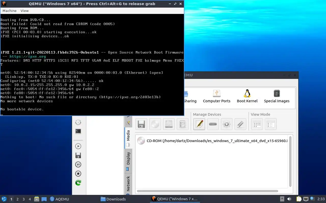The width and height of the screenshot is (326, 203).
Task: Add a storage device with the cabinet icon
Action: (x=183, y=124)
